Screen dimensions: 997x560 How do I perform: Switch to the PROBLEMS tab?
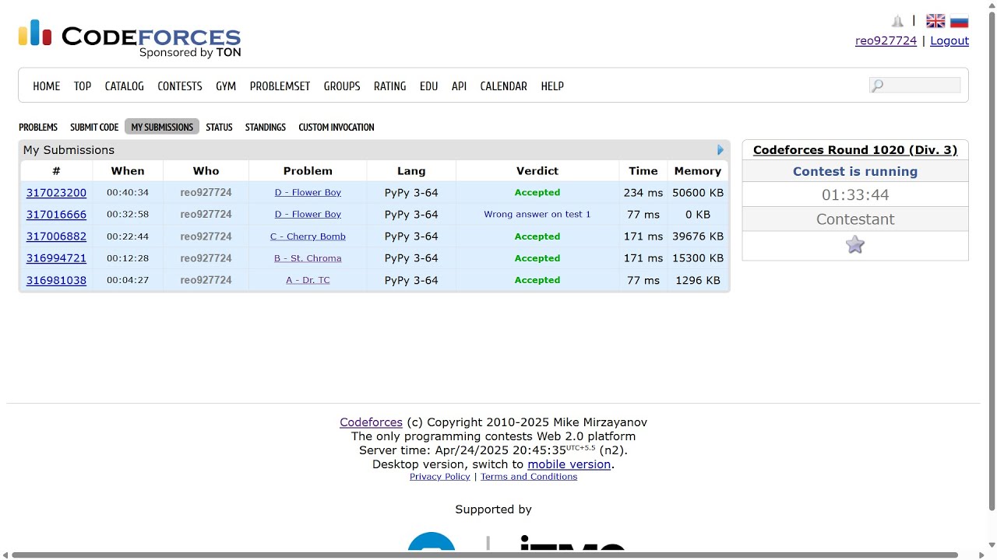(x=38, y=127)
